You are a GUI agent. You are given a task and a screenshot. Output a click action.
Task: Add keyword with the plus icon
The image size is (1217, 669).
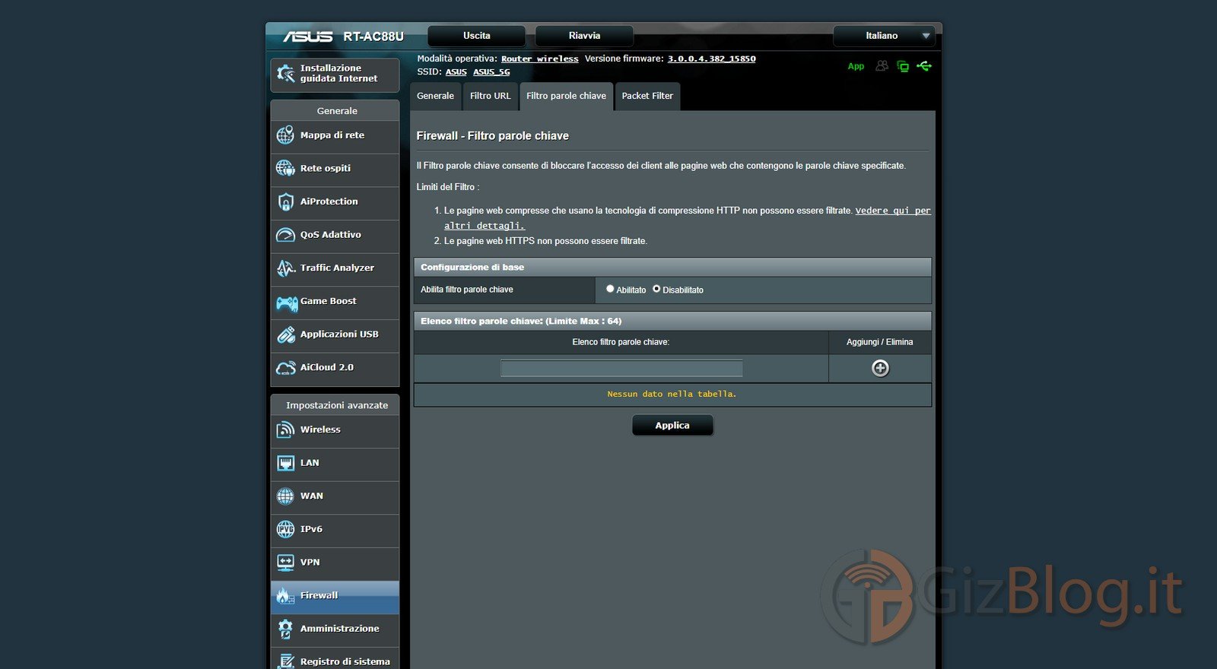pos(880,368)
